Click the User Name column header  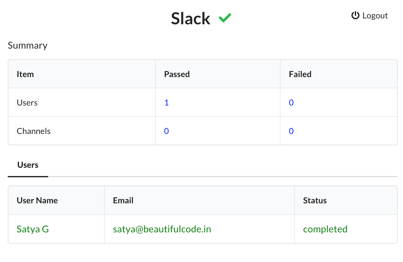coord(37,200)
